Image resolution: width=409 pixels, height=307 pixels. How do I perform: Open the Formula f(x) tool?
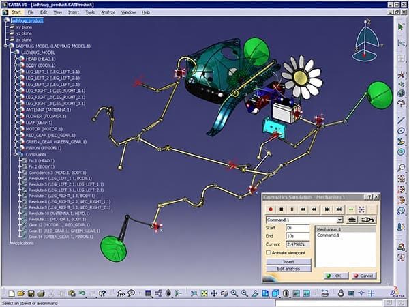click(x=121, y=293)
